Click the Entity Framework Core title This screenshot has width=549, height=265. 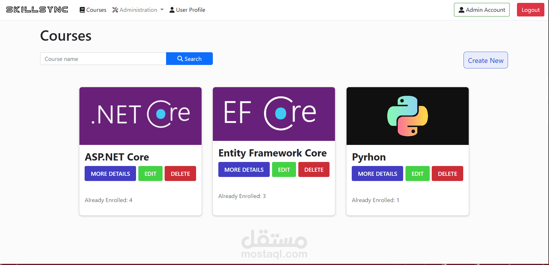273,153
